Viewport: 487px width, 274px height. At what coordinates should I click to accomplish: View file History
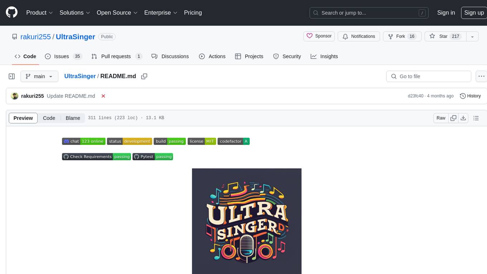point(470,96)
